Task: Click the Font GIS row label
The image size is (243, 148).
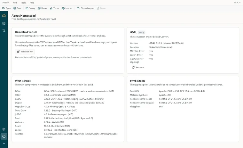Action: click(134, 91)
